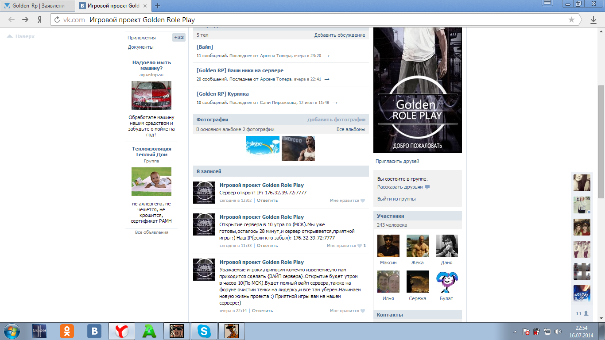Click добавить фотографии link
605x340 pixels.
pos(337,120)
